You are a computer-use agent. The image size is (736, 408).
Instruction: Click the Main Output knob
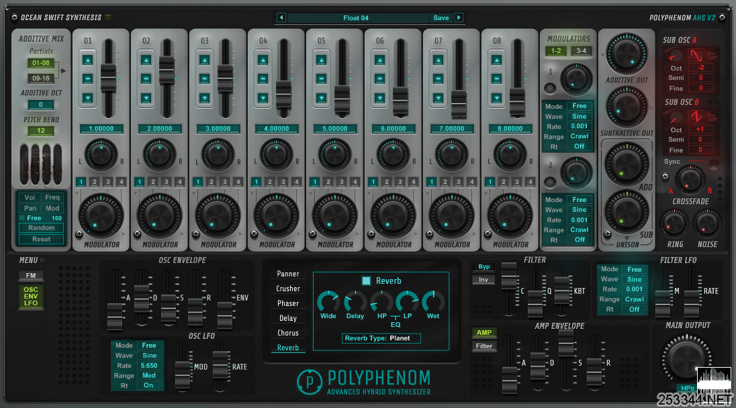pos(686,360)
